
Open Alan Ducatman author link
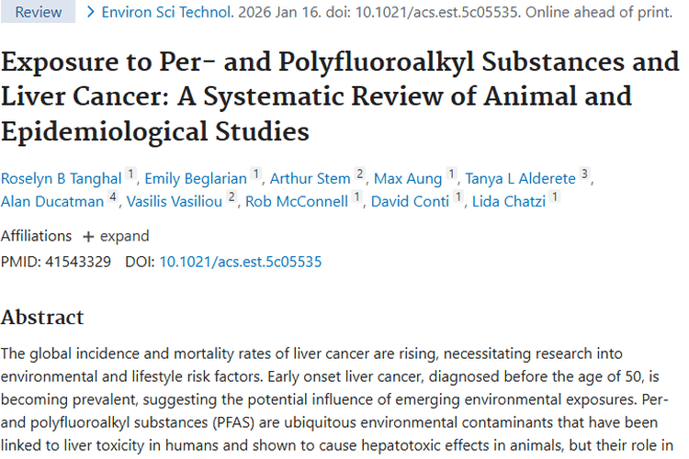tap(51, 202)
